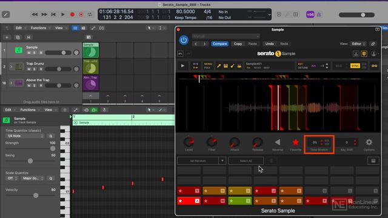Open the plugin preset name dropdown
Image resolution: width=388 pixels, height=218 pixels.
(226, 36)
